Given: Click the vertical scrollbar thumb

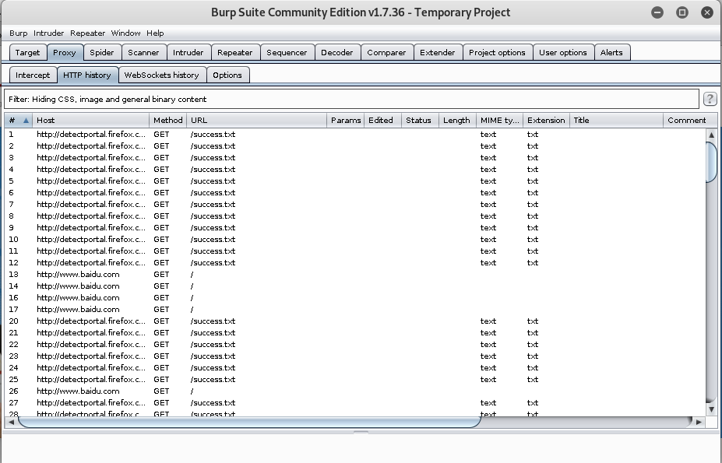Looking at the screenshot, I should (711, 162).
